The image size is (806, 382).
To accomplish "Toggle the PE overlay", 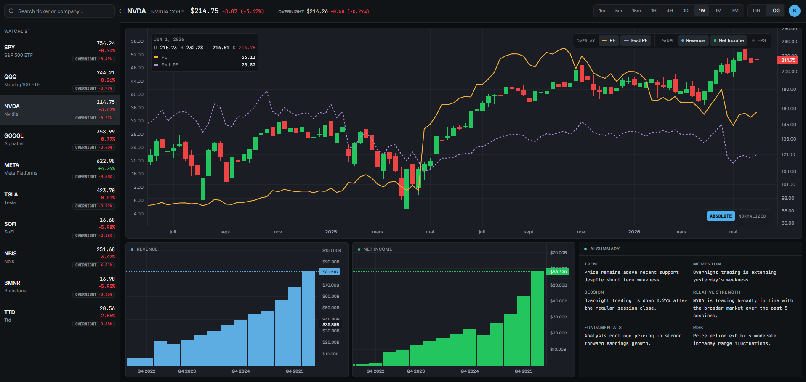I will [x=609, y=41].
